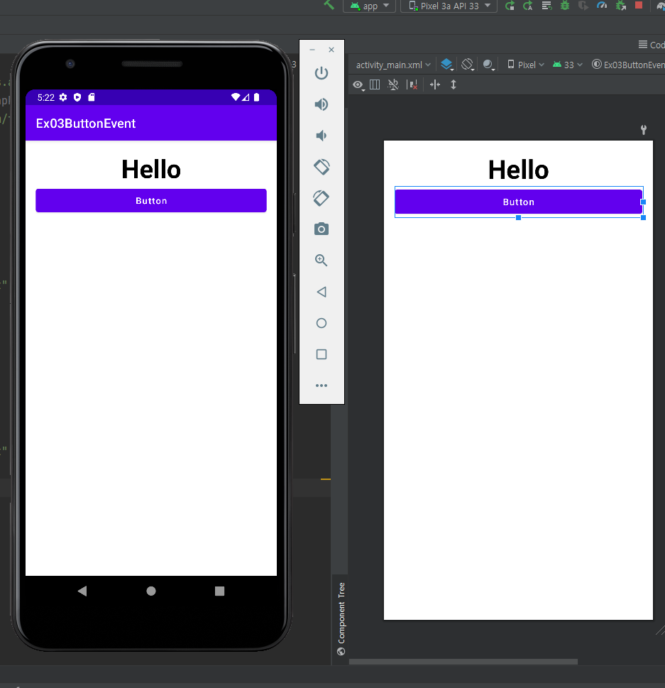Open the Component Tree side tab
The height and width of the screenshot is (688, 665).
341,618
